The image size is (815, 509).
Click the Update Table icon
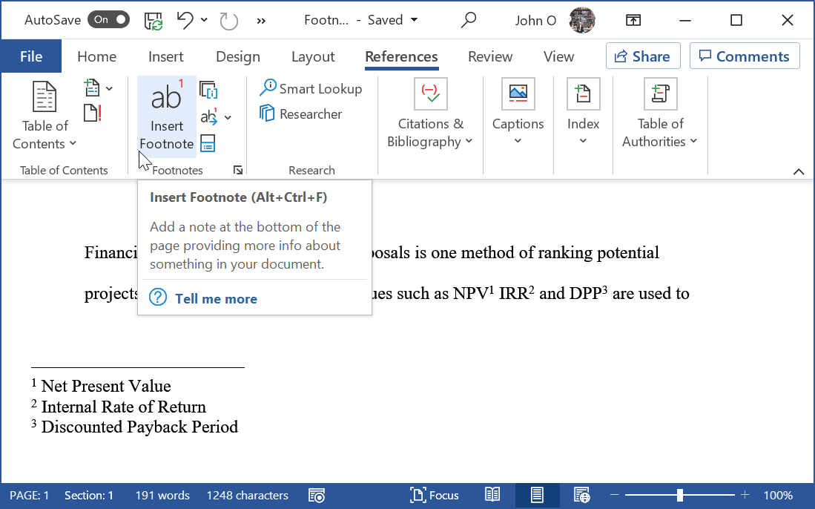click(x=93, y=114)
